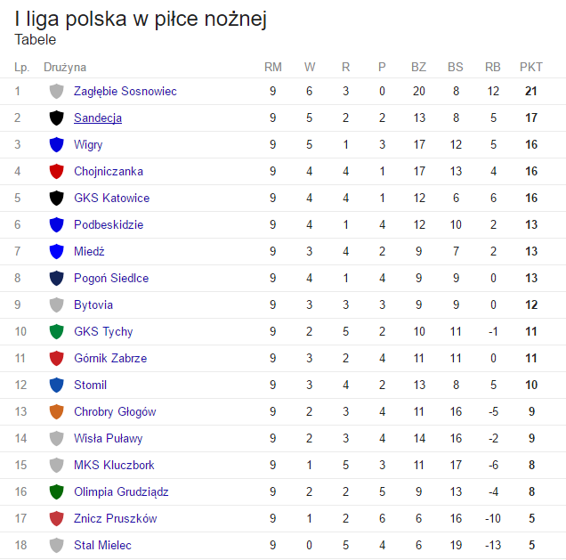
Task: Open the Sandecja team link
Action: click(98, 118)
